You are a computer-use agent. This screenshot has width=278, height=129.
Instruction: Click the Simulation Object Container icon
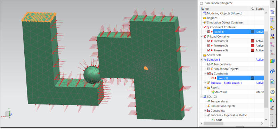(205, 22)
